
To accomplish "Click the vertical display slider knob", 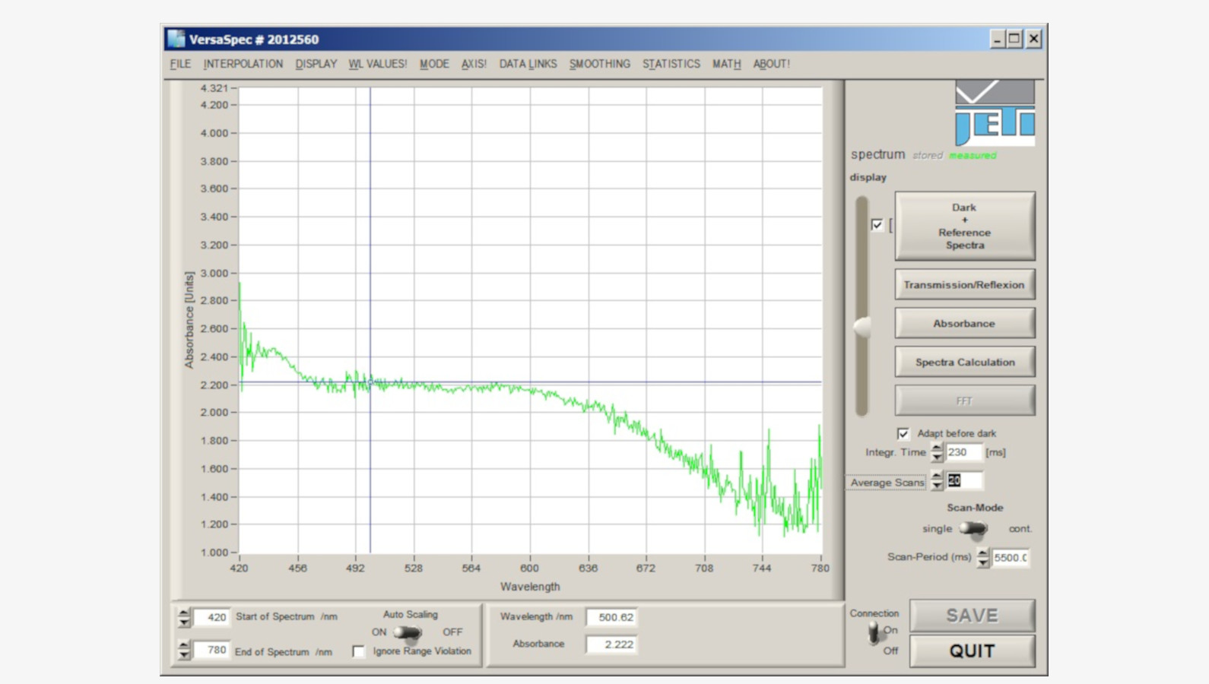I will pyautogui.click(x=862, y=328).
